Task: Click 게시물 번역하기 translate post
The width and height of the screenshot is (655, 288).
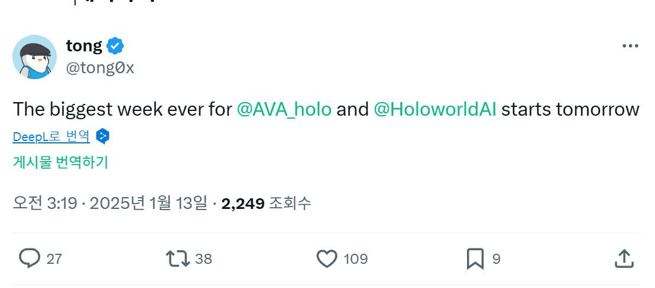Action: point(60,162)
